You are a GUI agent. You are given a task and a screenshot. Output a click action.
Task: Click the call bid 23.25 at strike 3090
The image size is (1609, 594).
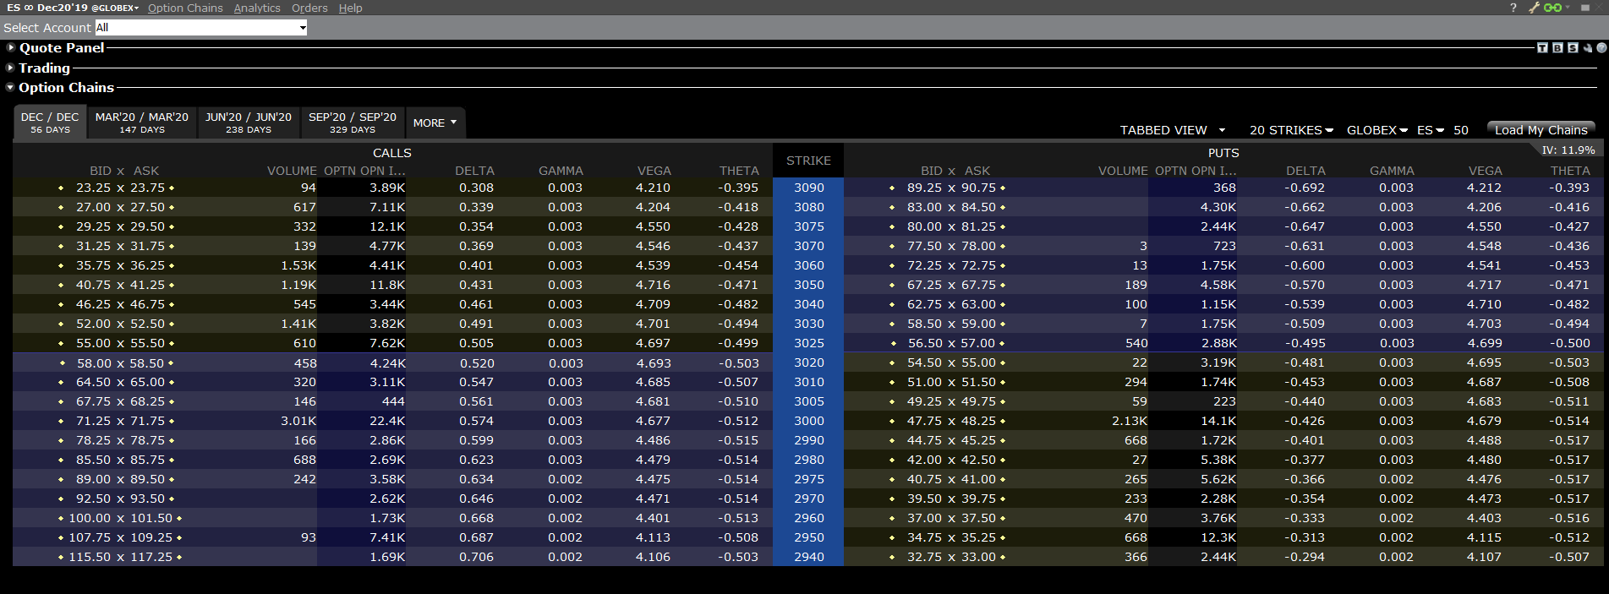coord(93,188)
